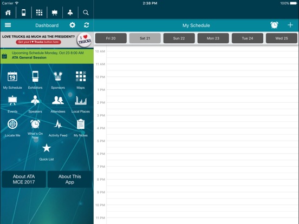Open Local Places skyline icon
Image resolution: width=299 pixels, height=224 pixels.
(81, 101)
